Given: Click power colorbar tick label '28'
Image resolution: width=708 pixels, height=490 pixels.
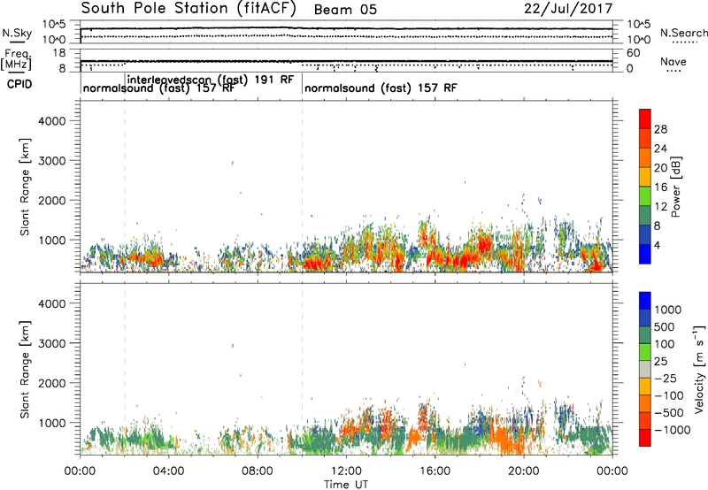Looking at the screenshot, I should point(660,129).
